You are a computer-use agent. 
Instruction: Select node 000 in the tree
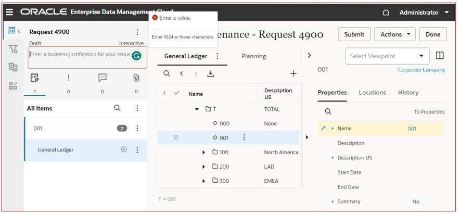224,123
